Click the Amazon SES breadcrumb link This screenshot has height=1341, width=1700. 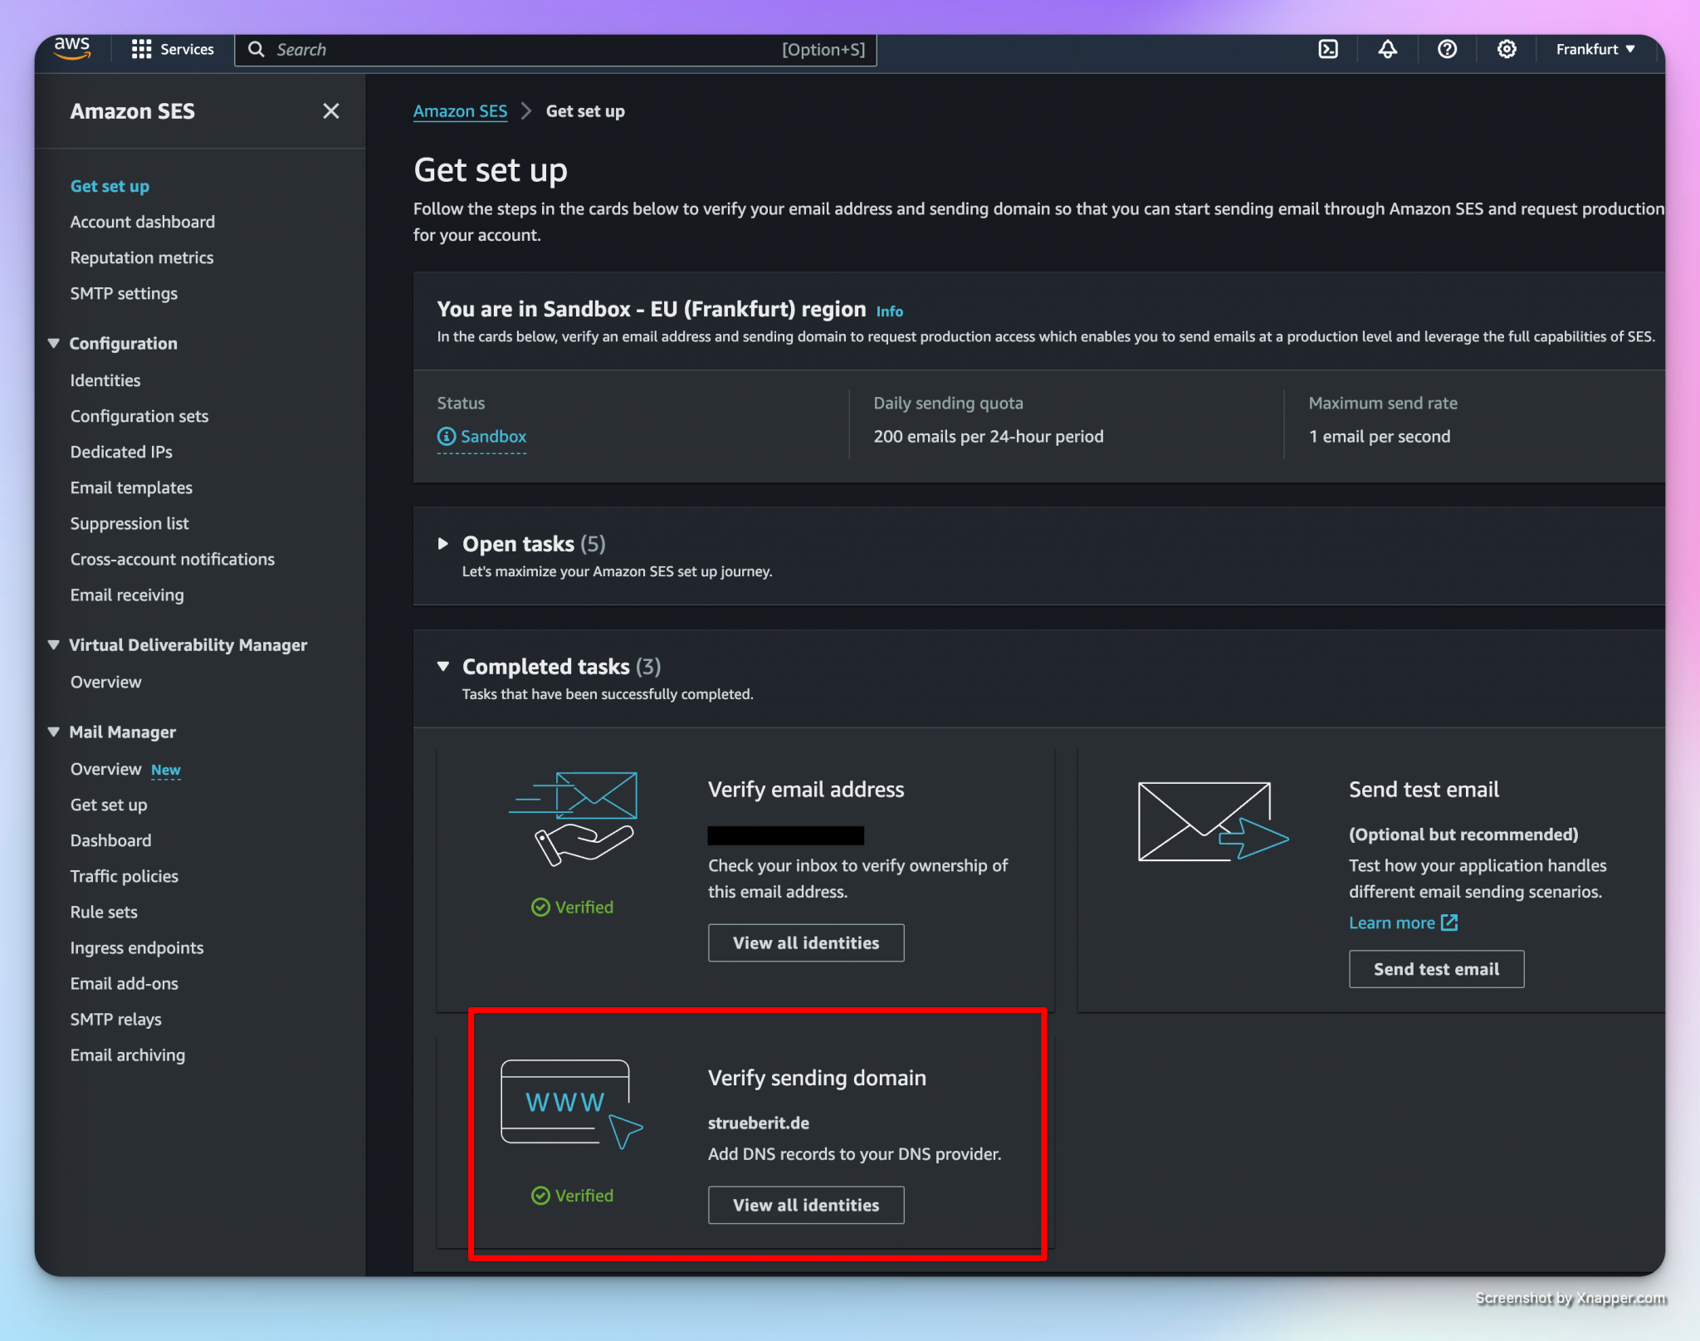(460, 111)
